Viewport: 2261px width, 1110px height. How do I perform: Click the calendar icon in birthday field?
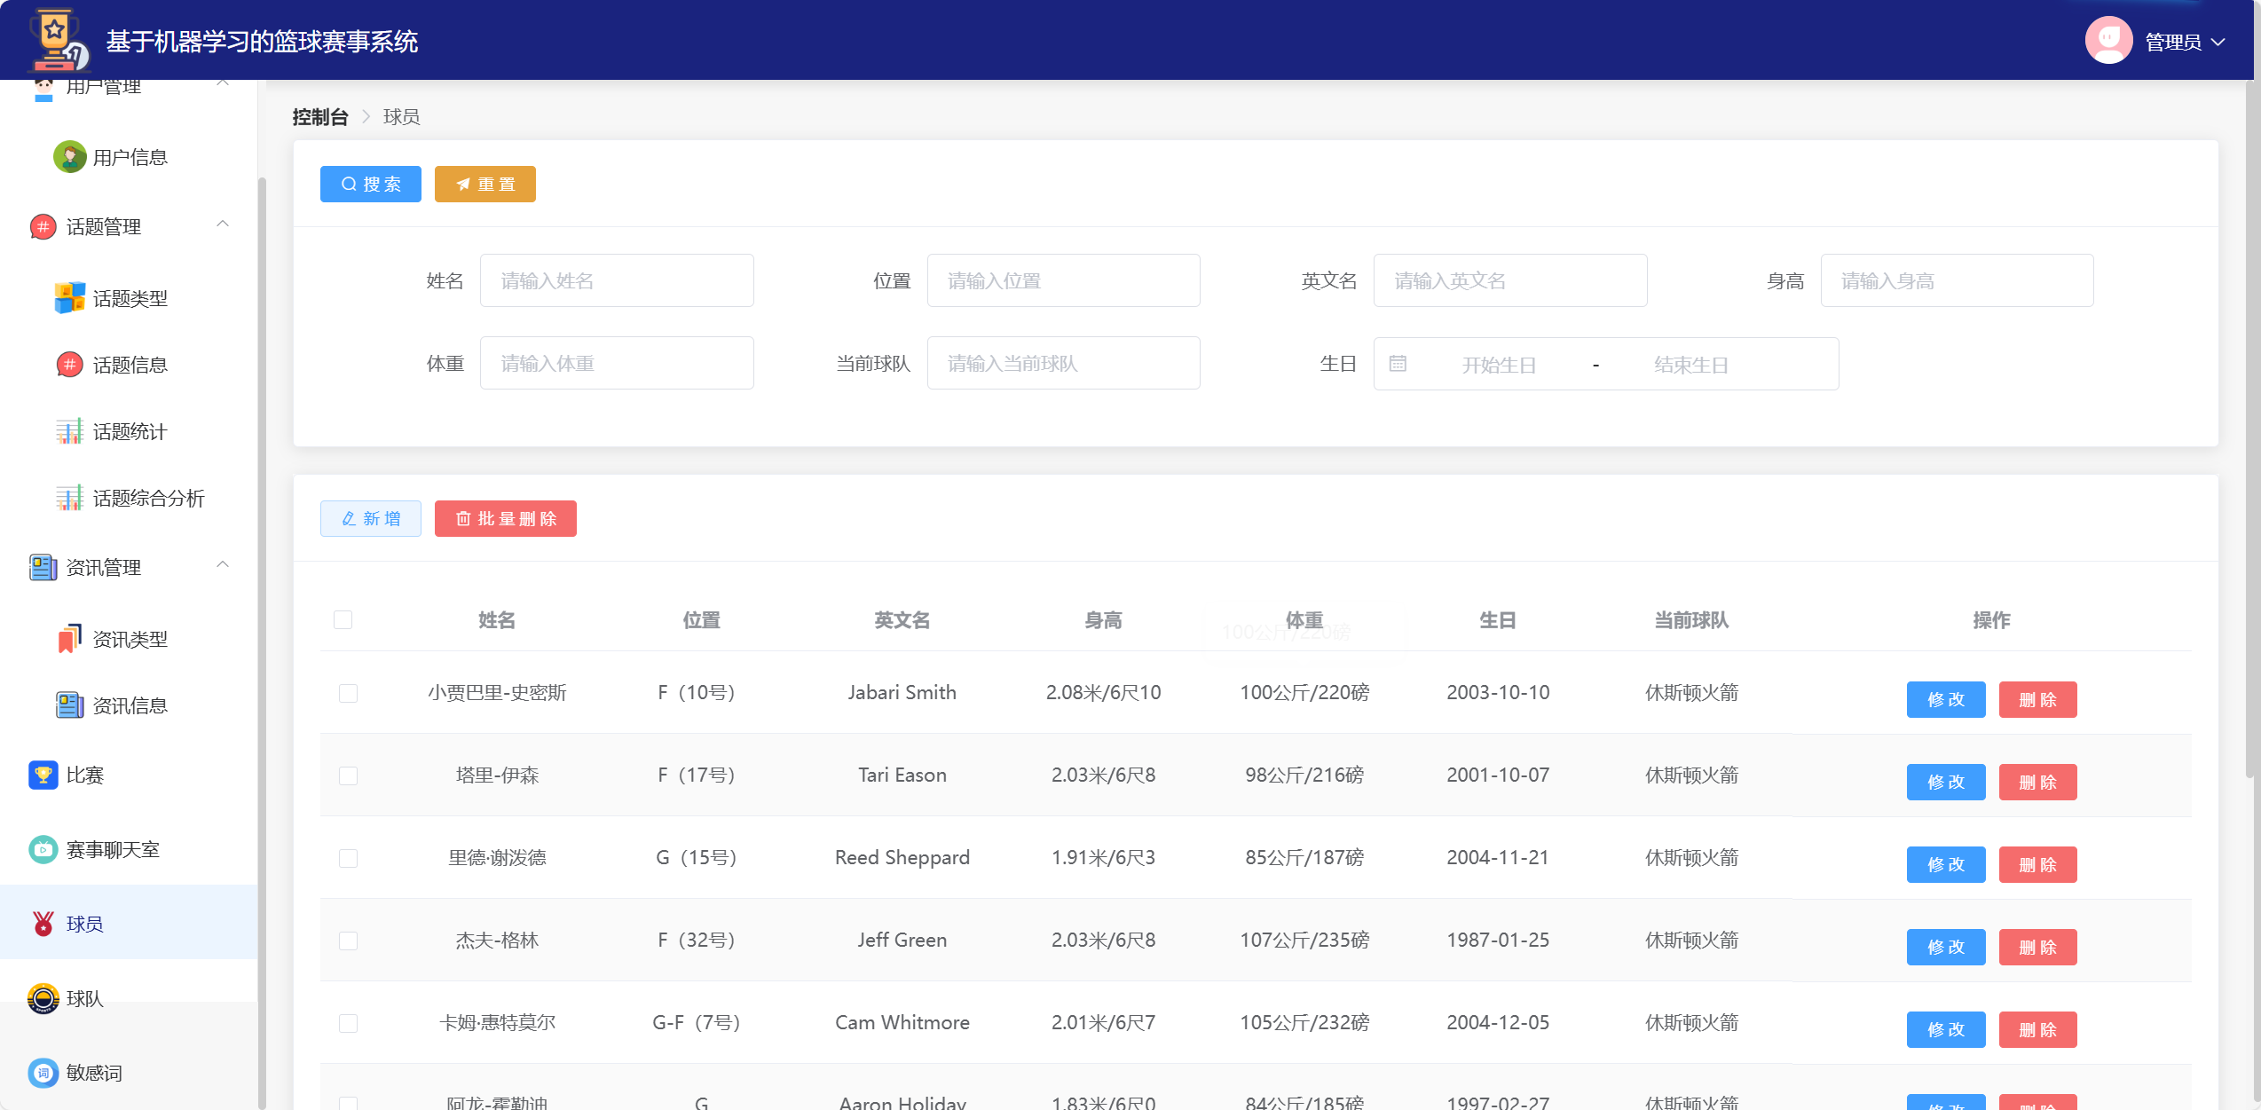tap(1398, 364)
